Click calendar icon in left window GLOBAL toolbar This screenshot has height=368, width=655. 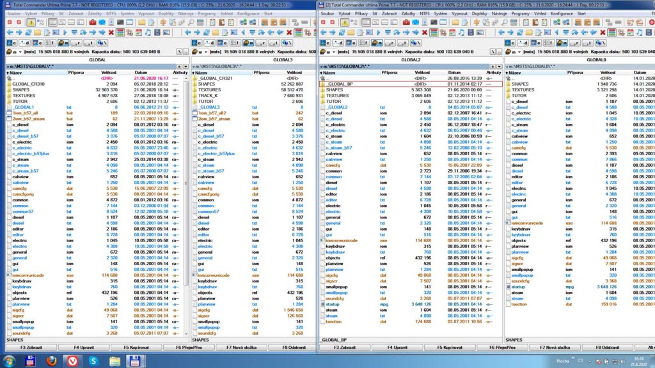tap(139, 32)
